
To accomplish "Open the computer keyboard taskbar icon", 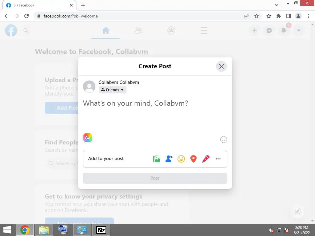I will click(63, 230).
